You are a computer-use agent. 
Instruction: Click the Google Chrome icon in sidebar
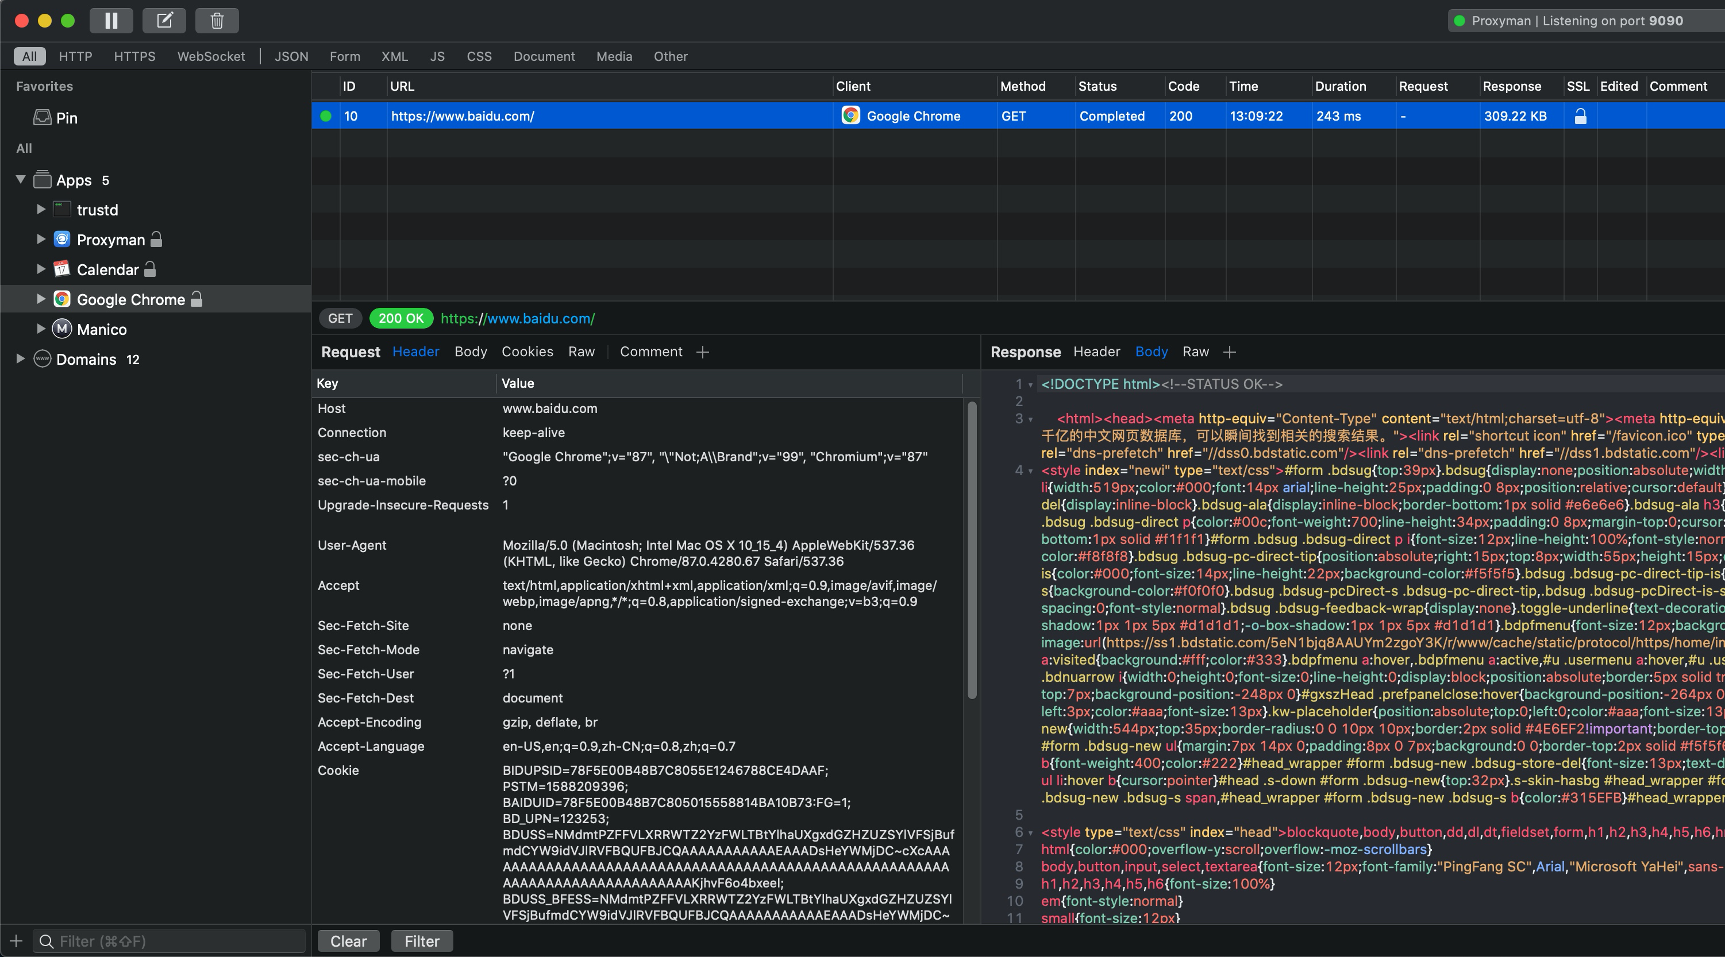pyautogui.click(x=61, y=299)
